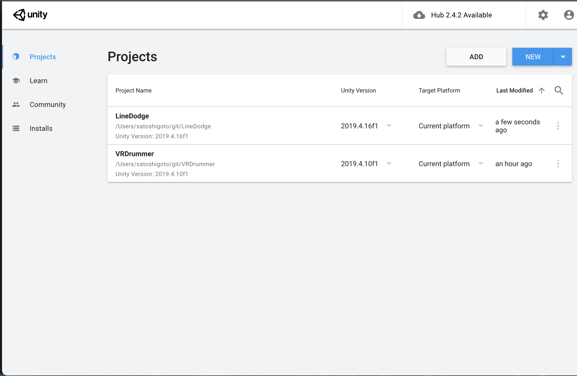Go to the Installs section
The height and width of the screenshot is (376, 577).
(x=41, y=128)
